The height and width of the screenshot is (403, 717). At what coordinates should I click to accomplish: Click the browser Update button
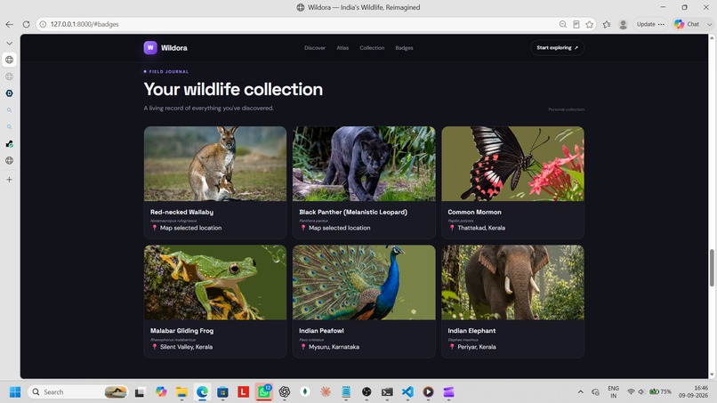[x=650, y=24]
